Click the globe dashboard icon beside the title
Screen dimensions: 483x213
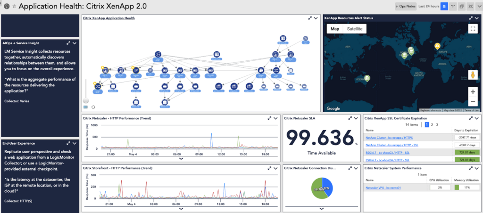[x=7, y=6]
